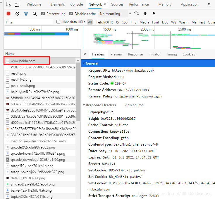The width and height of the screenshot is (215, 199).
Task: Filter requests by Fetch/XHR
Action: [104, 22]
